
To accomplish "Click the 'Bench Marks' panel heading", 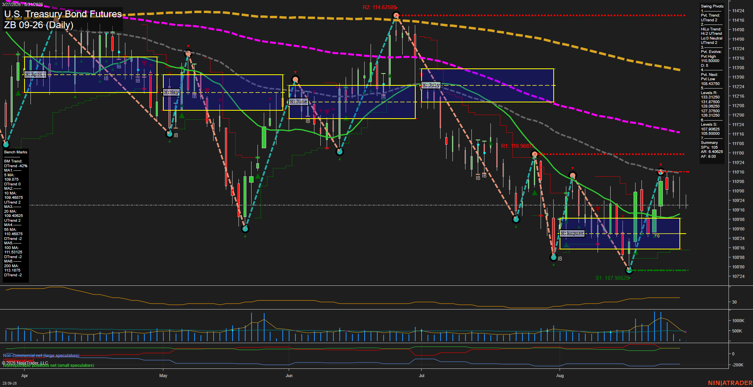I will 16,152.
